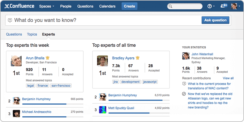Viewport: 244px width, 122px height.
Task: Open the Spaces dropdown menu
Action: click(47, 6)
